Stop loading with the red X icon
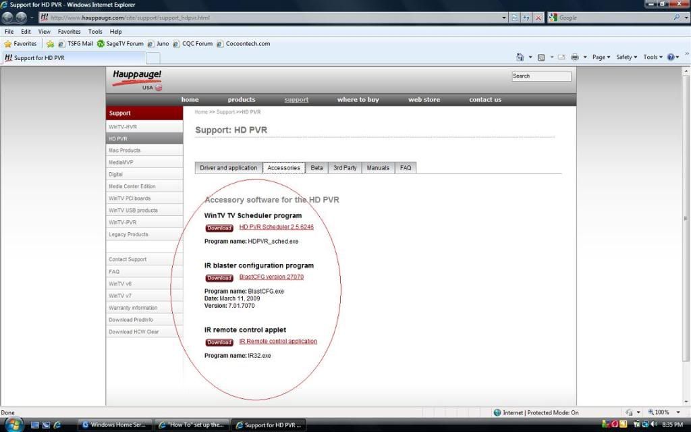This screenshot has width=691, height=432. 538,18
